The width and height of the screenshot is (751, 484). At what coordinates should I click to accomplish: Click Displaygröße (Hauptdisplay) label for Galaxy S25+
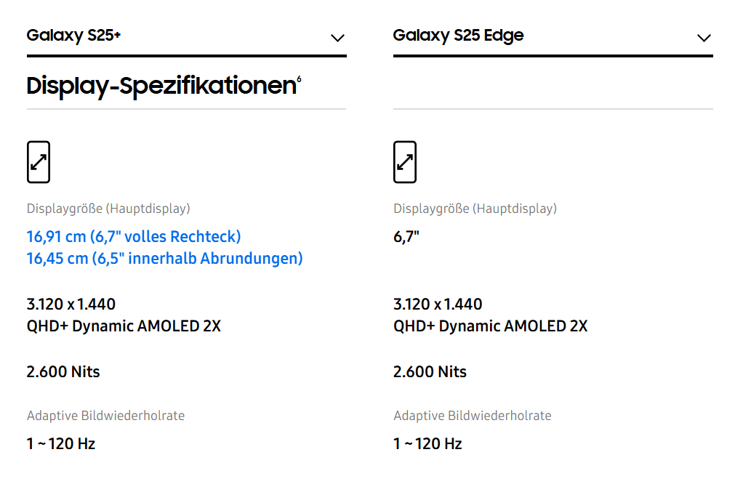108,209
